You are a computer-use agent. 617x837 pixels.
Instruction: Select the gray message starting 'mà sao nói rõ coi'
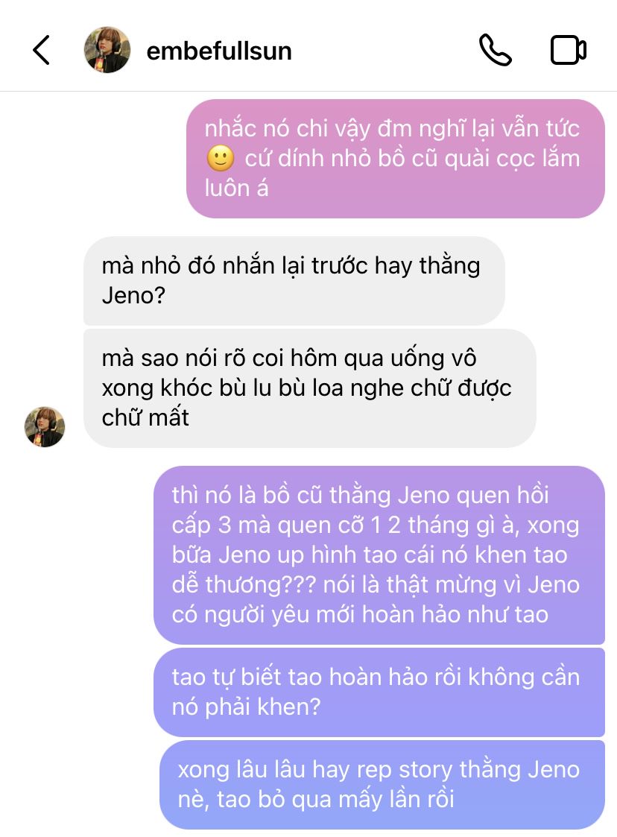coord(309,388)
